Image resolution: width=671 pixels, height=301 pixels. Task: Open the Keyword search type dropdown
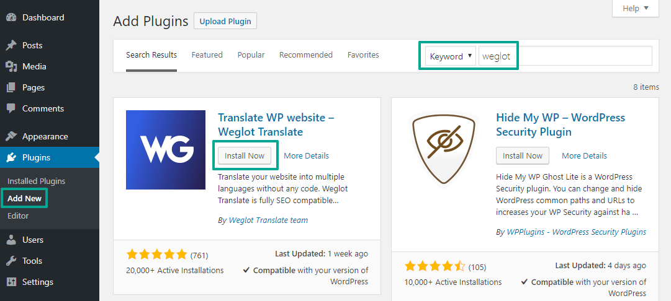pos(451,56)
